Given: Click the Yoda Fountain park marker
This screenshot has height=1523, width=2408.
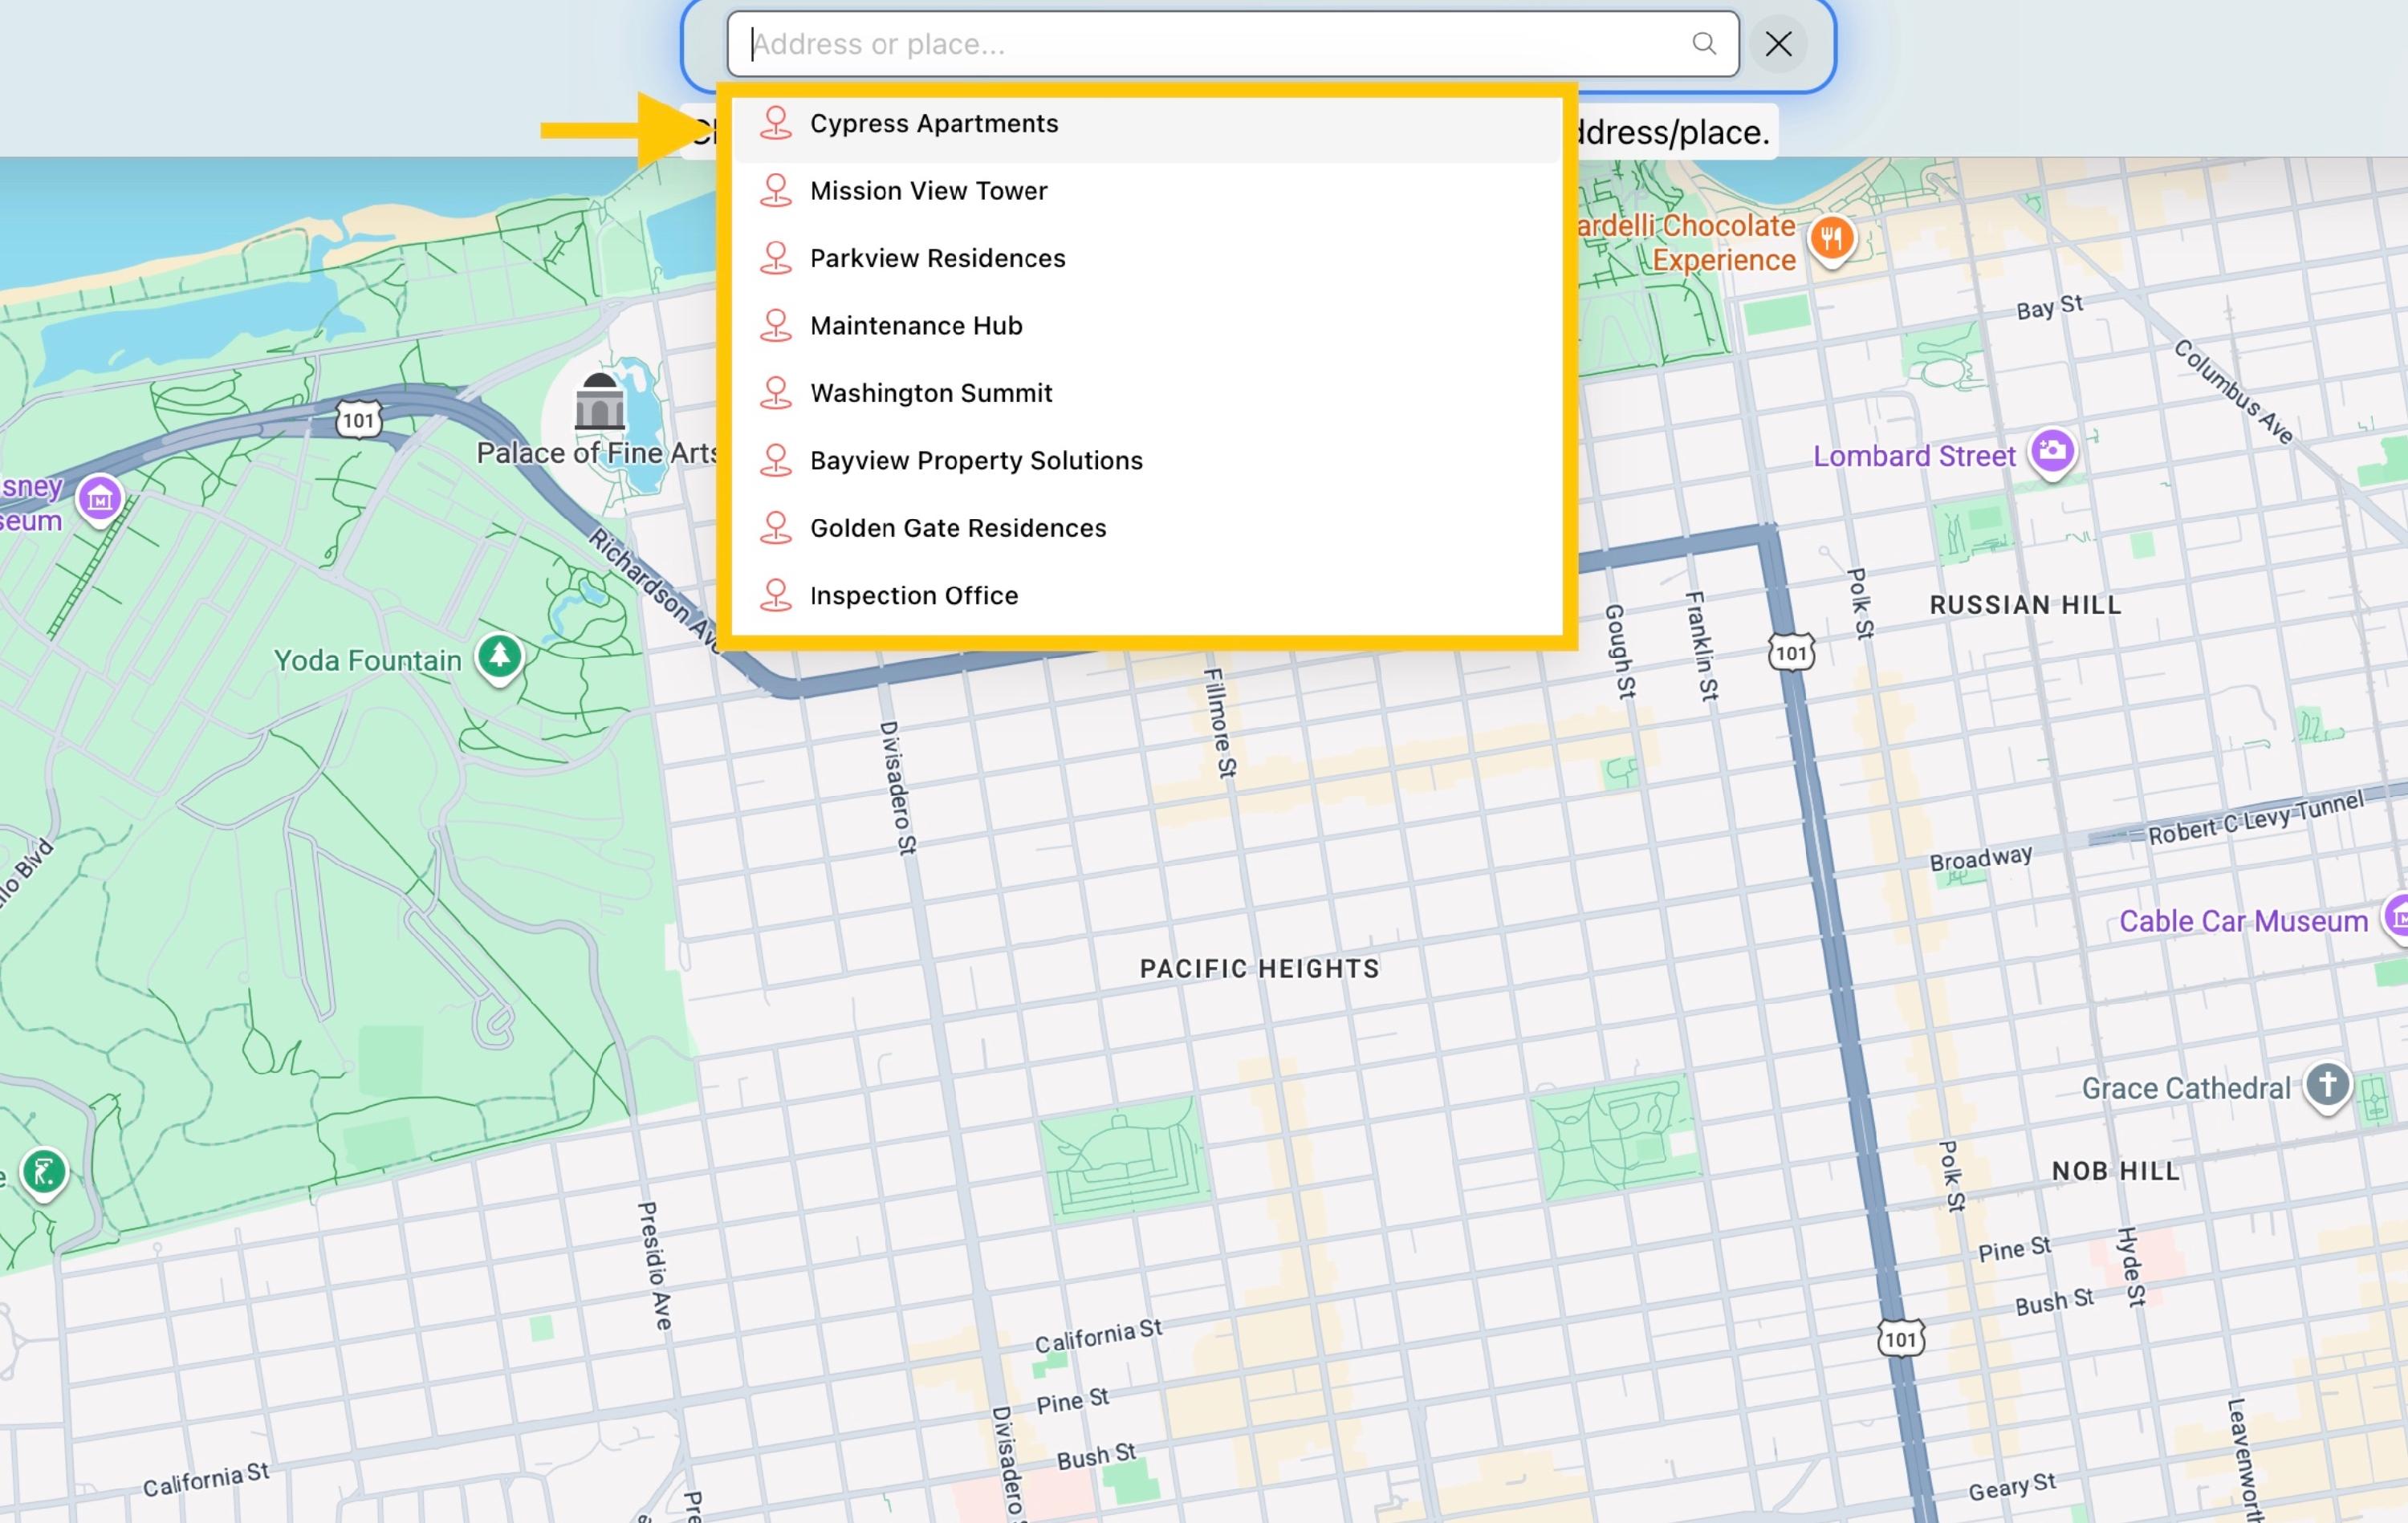Looking at the screenshot, I should 499,657.
